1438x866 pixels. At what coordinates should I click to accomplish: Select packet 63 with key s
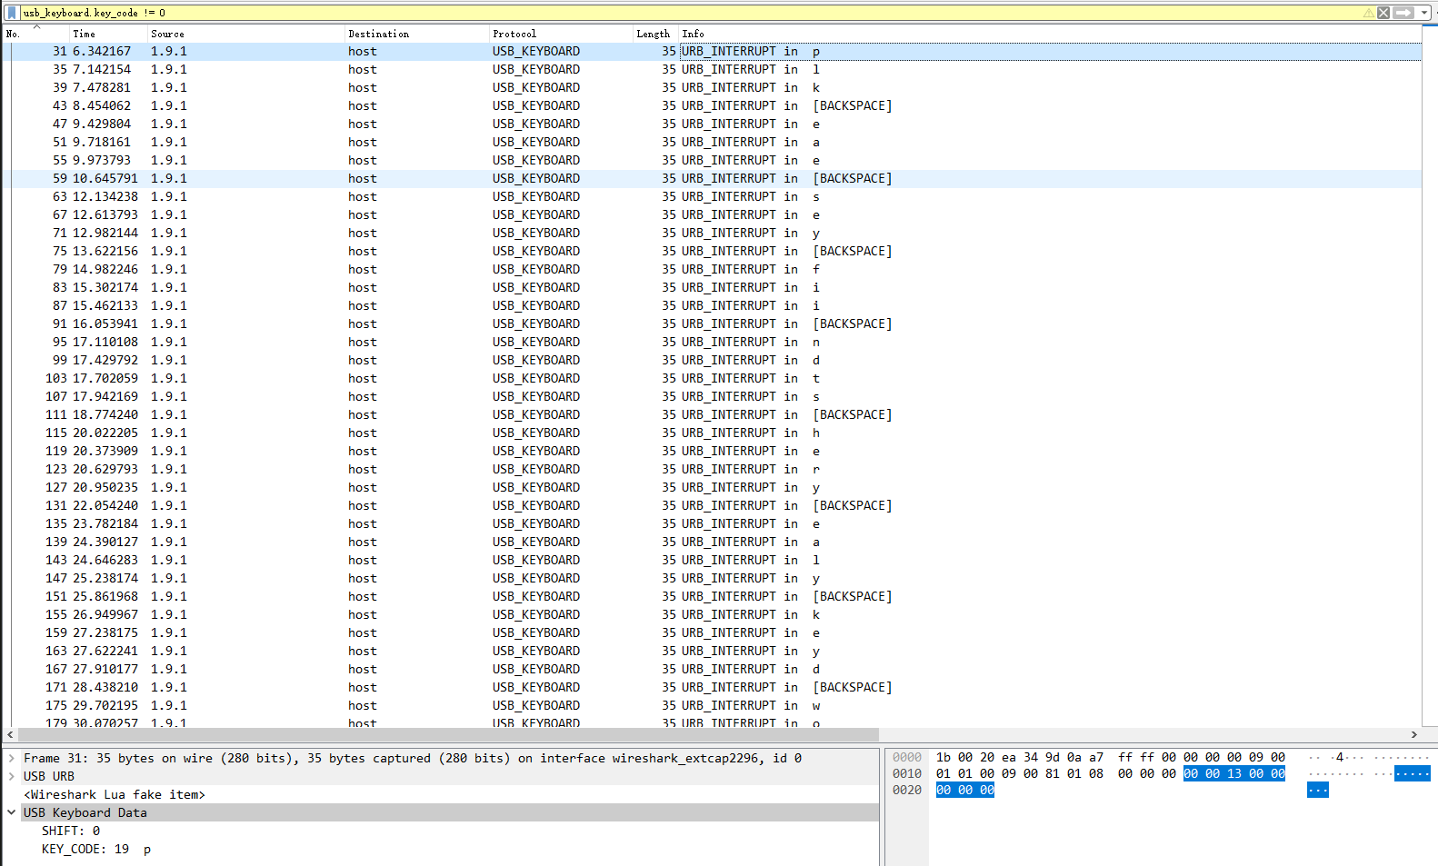tap(713, 196)
